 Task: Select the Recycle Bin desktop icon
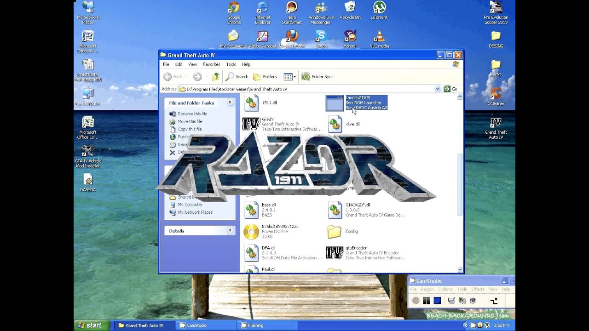(350, 11)
